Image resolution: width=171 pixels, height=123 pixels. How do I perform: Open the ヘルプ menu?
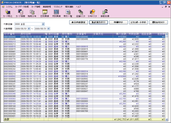click(79, 7)
